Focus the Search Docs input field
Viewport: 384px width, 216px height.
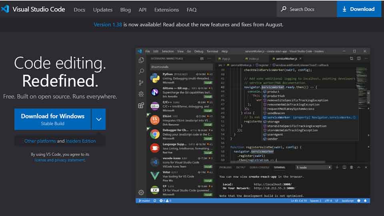307,9
